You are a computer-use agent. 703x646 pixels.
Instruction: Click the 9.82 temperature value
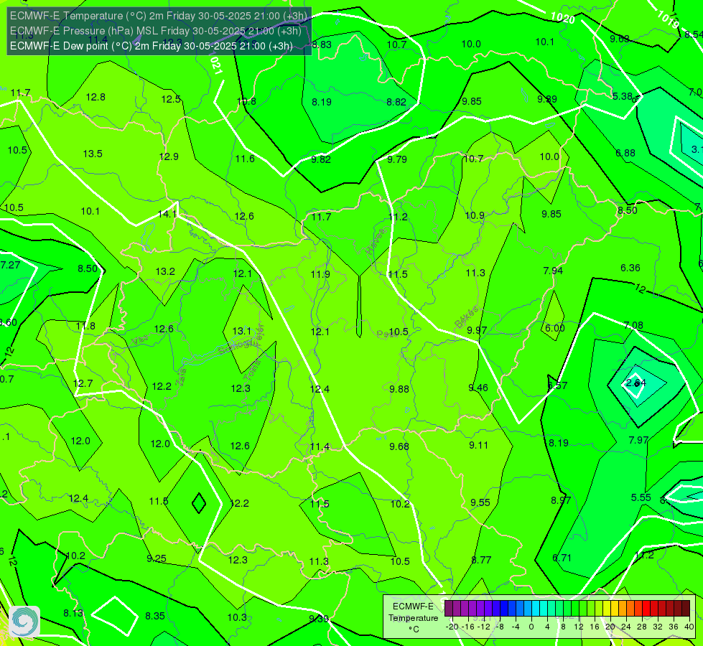(x=321, y=159)
